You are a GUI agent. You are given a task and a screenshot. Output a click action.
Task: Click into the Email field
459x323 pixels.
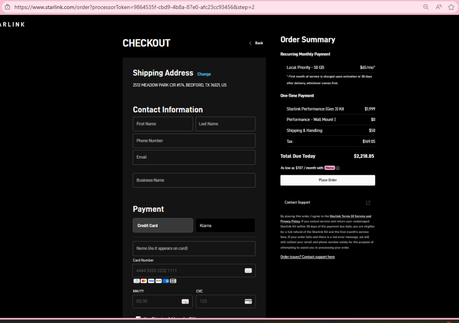(194, 157)
